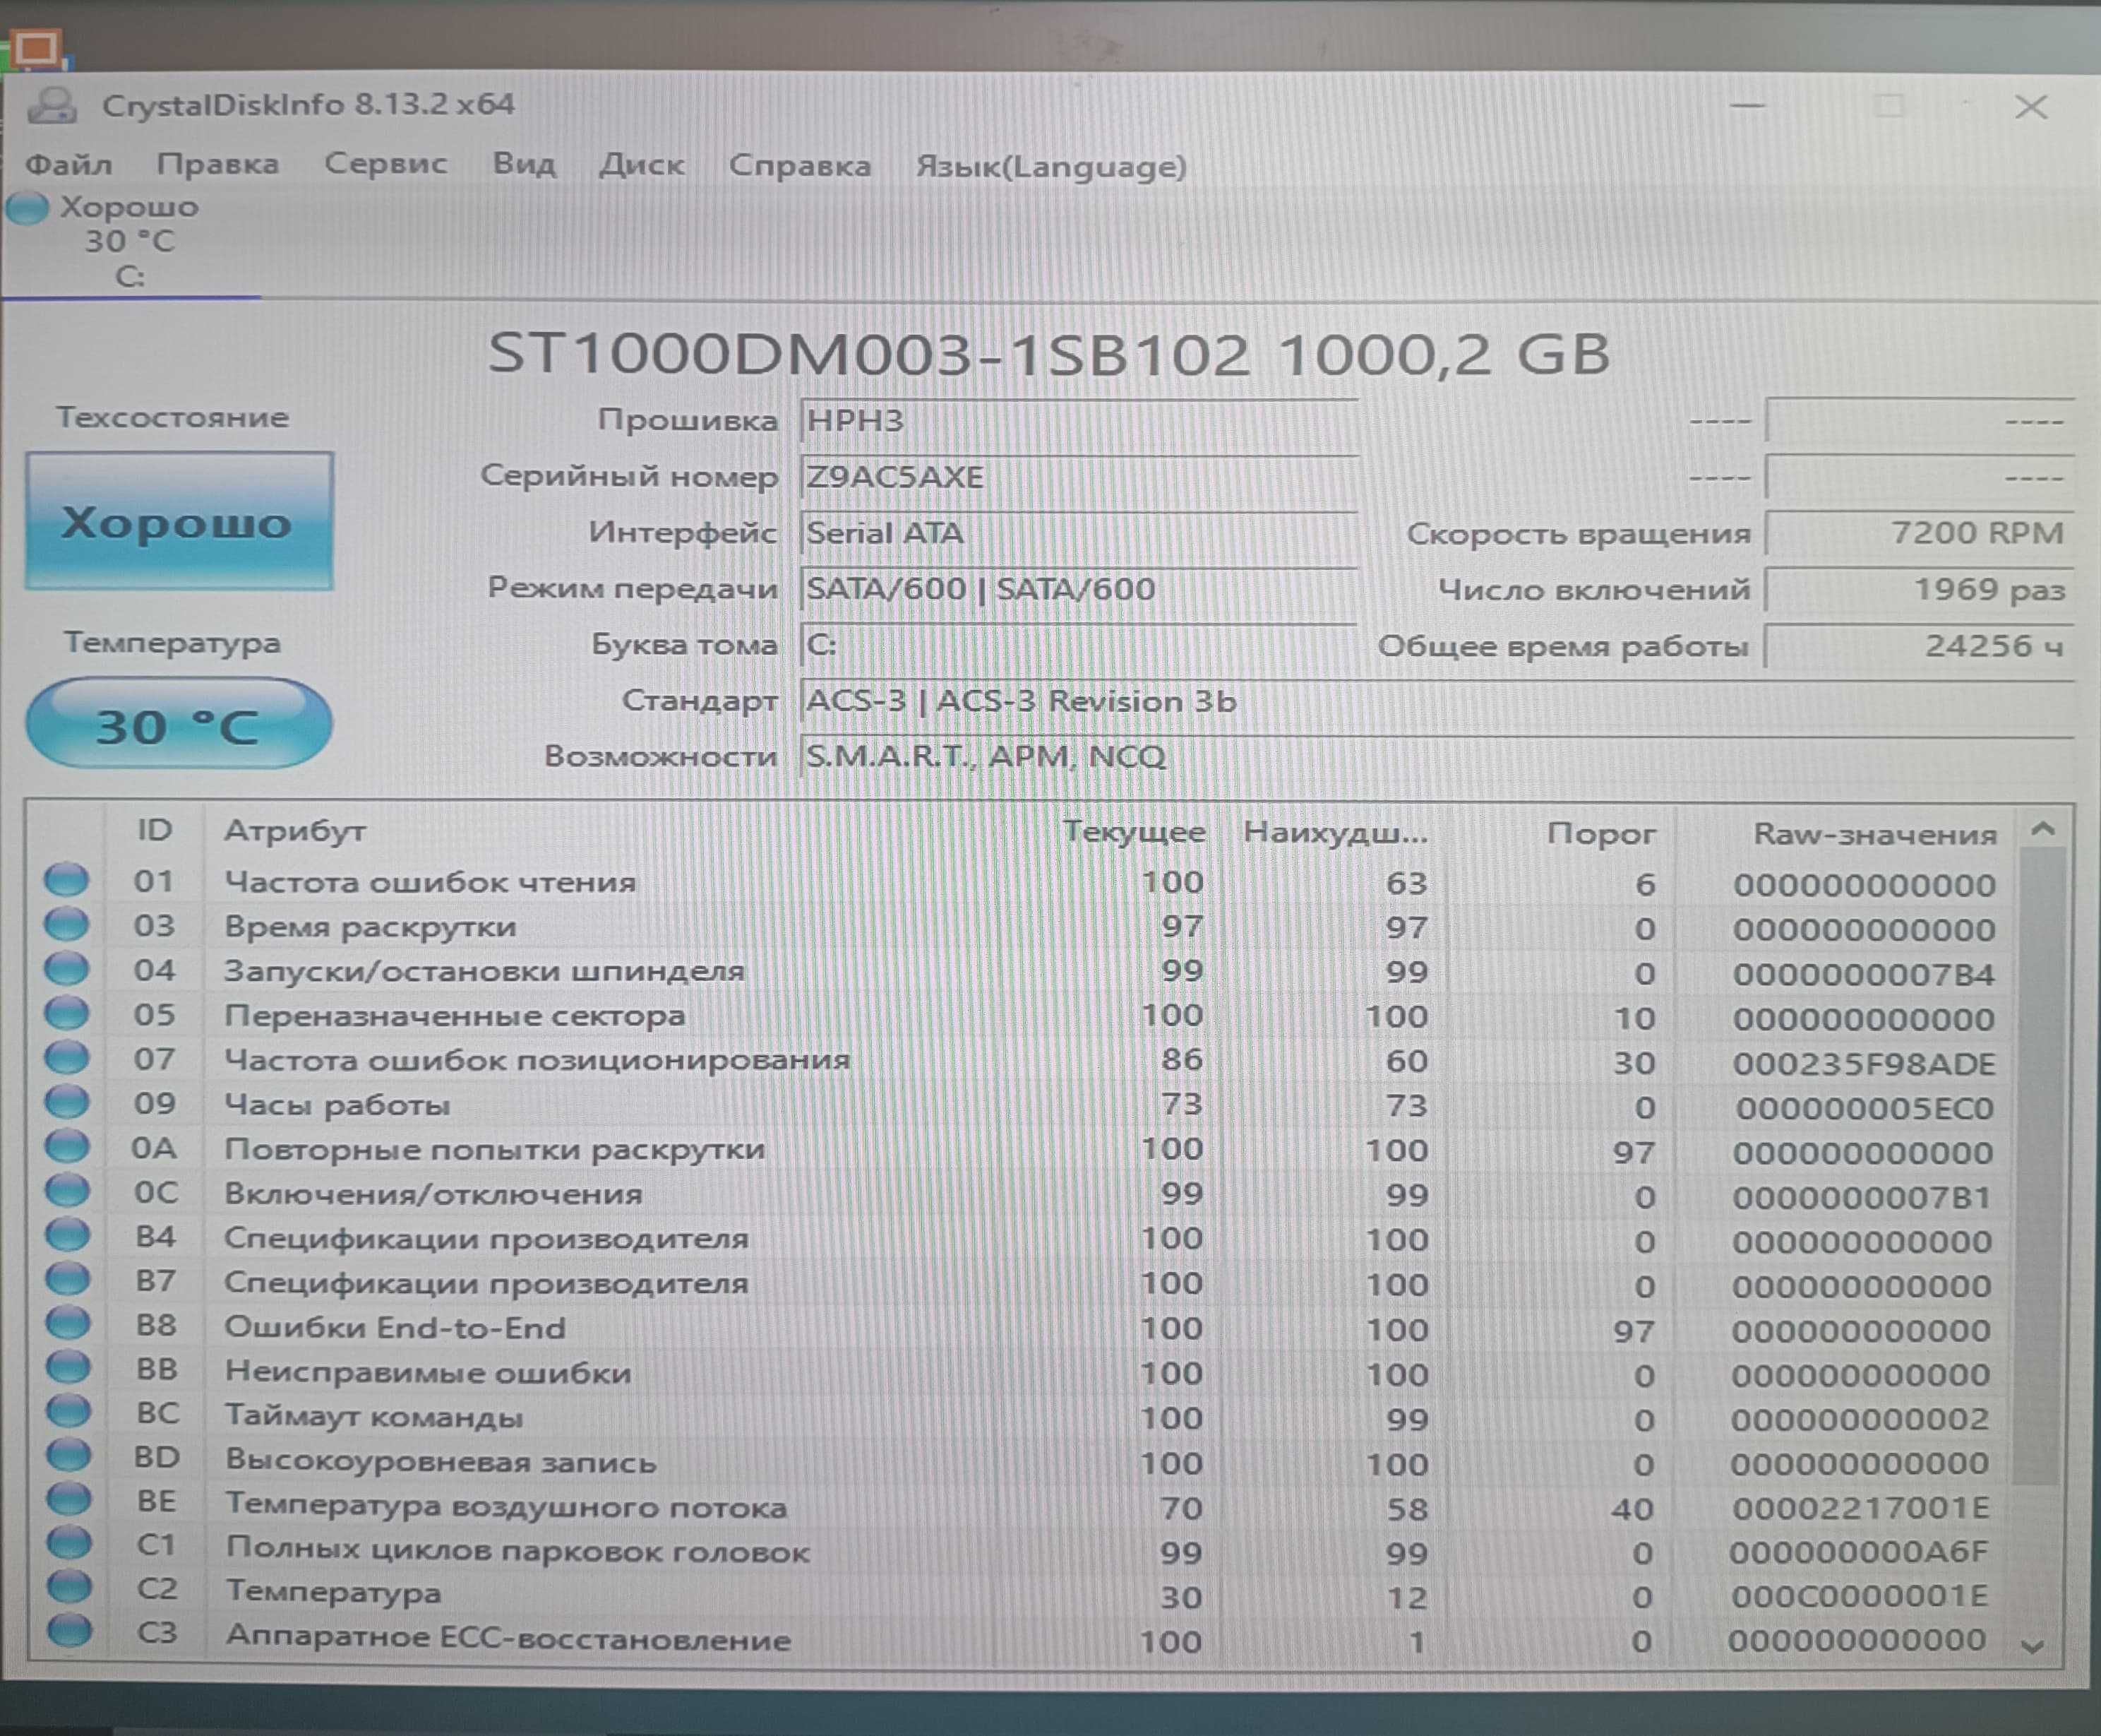Click the Текущее column header
The image size is (2101, 1736).
pyautogui.click(x=1135, y=832)
